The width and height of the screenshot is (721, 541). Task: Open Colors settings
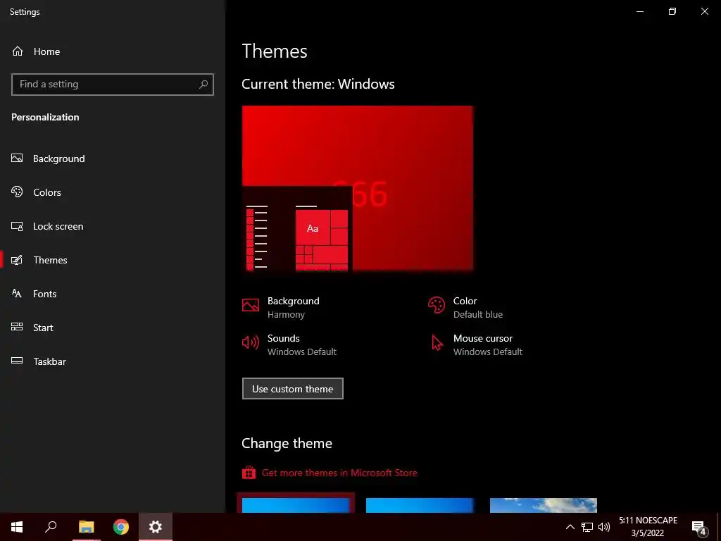(x=113, y=192)
